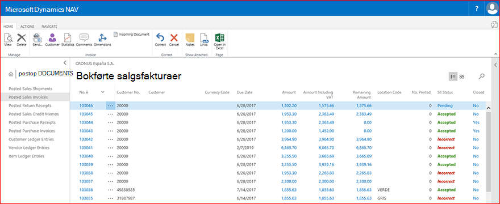Viewport: 500px width, 204px height.
Task: Open Posted Return Receipts
Action: pyautogui.click(x=30, y=105)
